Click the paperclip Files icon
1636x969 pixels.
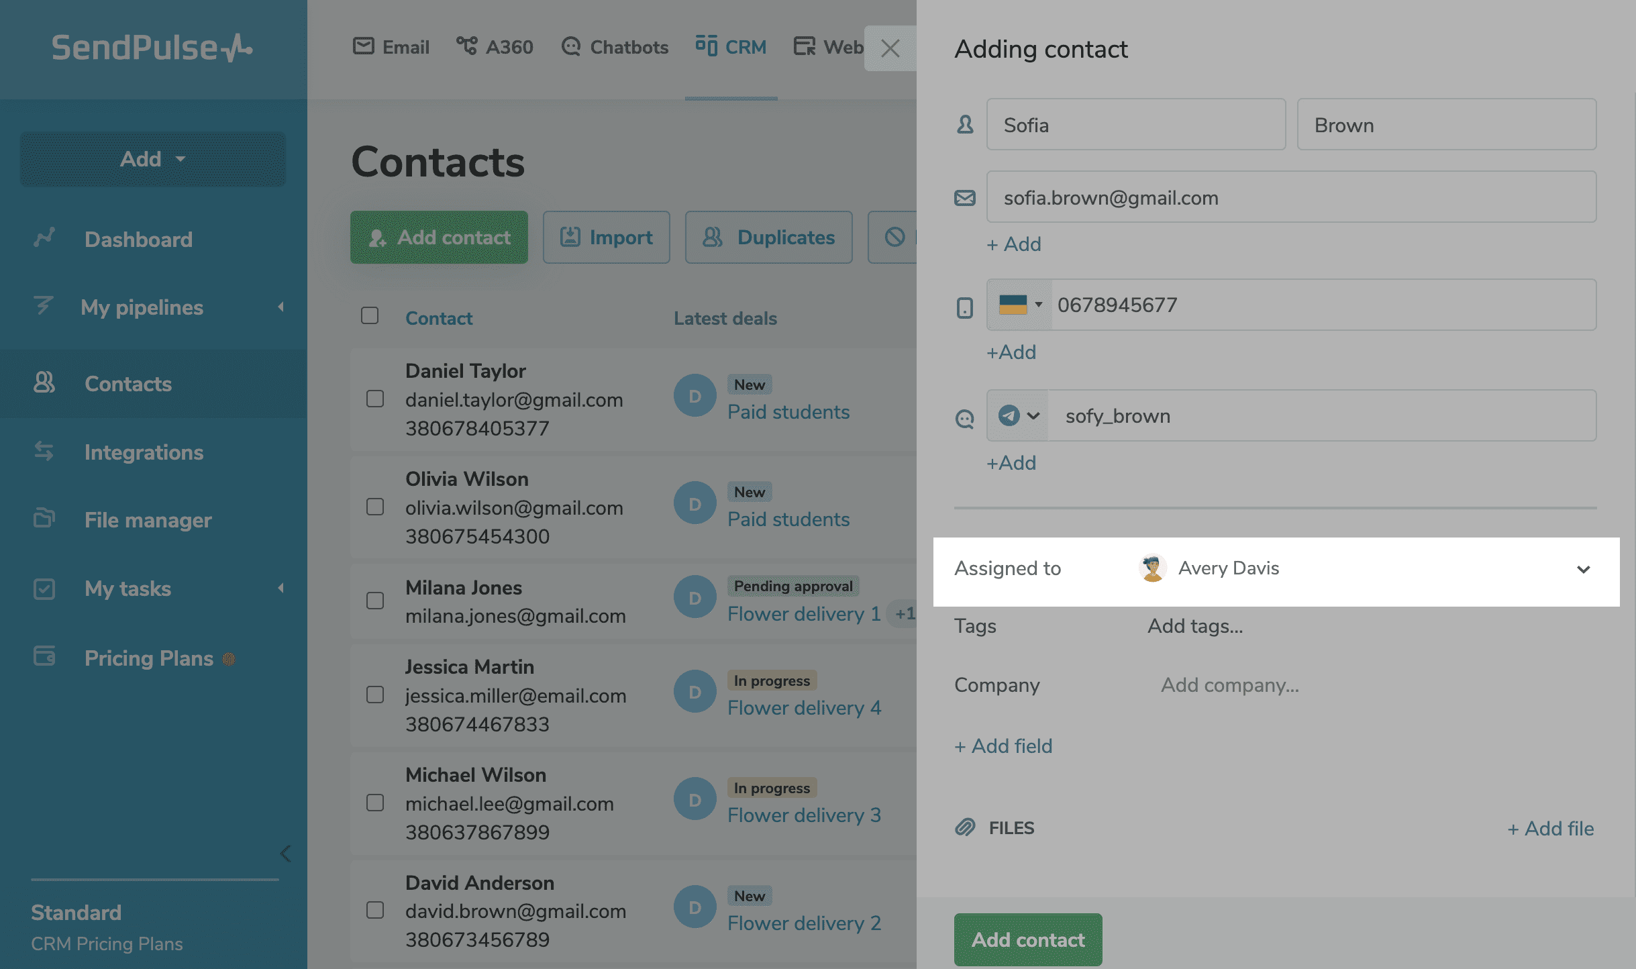[x=965, y=827]
